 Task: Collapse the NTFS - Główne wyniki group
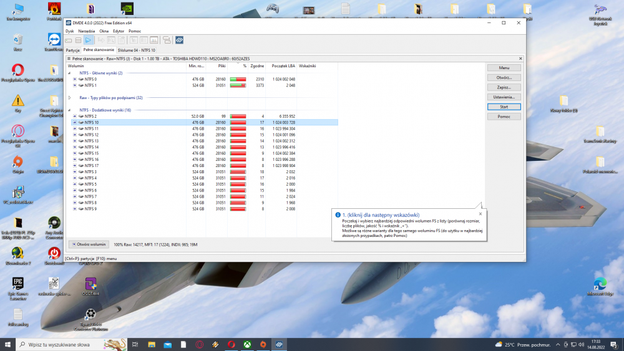click(x=69, y=73)
